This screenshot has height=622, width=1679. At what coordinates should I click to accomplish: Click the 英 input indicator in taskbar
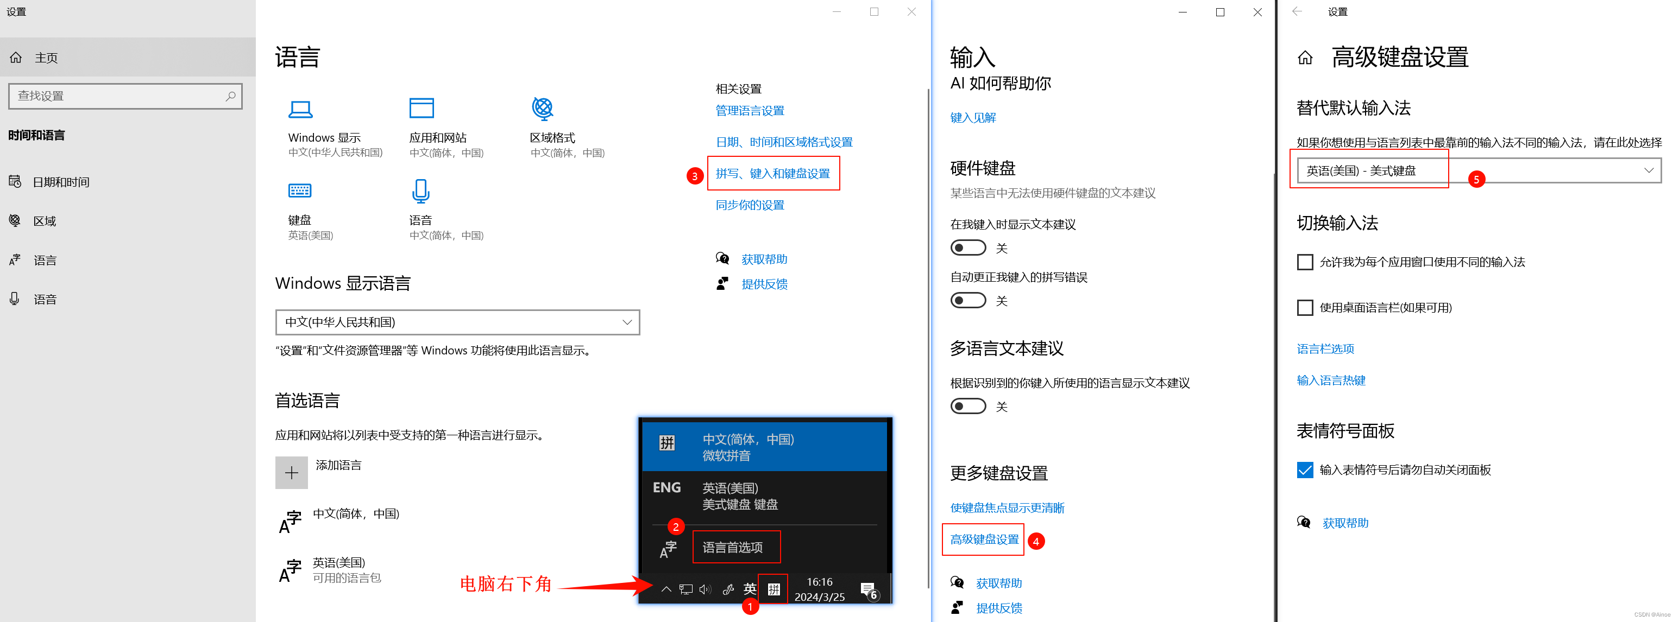pos(750,589)
